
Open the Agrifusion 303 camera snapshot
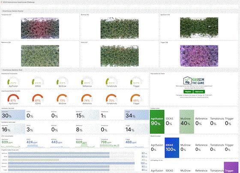[x=199, y=28]
